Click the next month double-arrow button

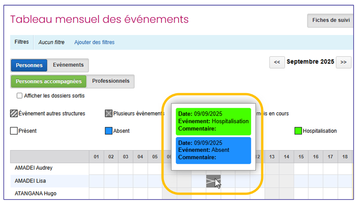(x=343, y=62)
